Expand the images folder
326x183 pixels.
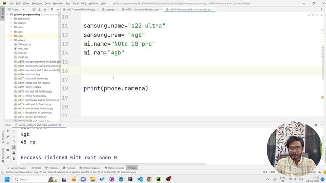pyautogui.click(x=11, y=23)
